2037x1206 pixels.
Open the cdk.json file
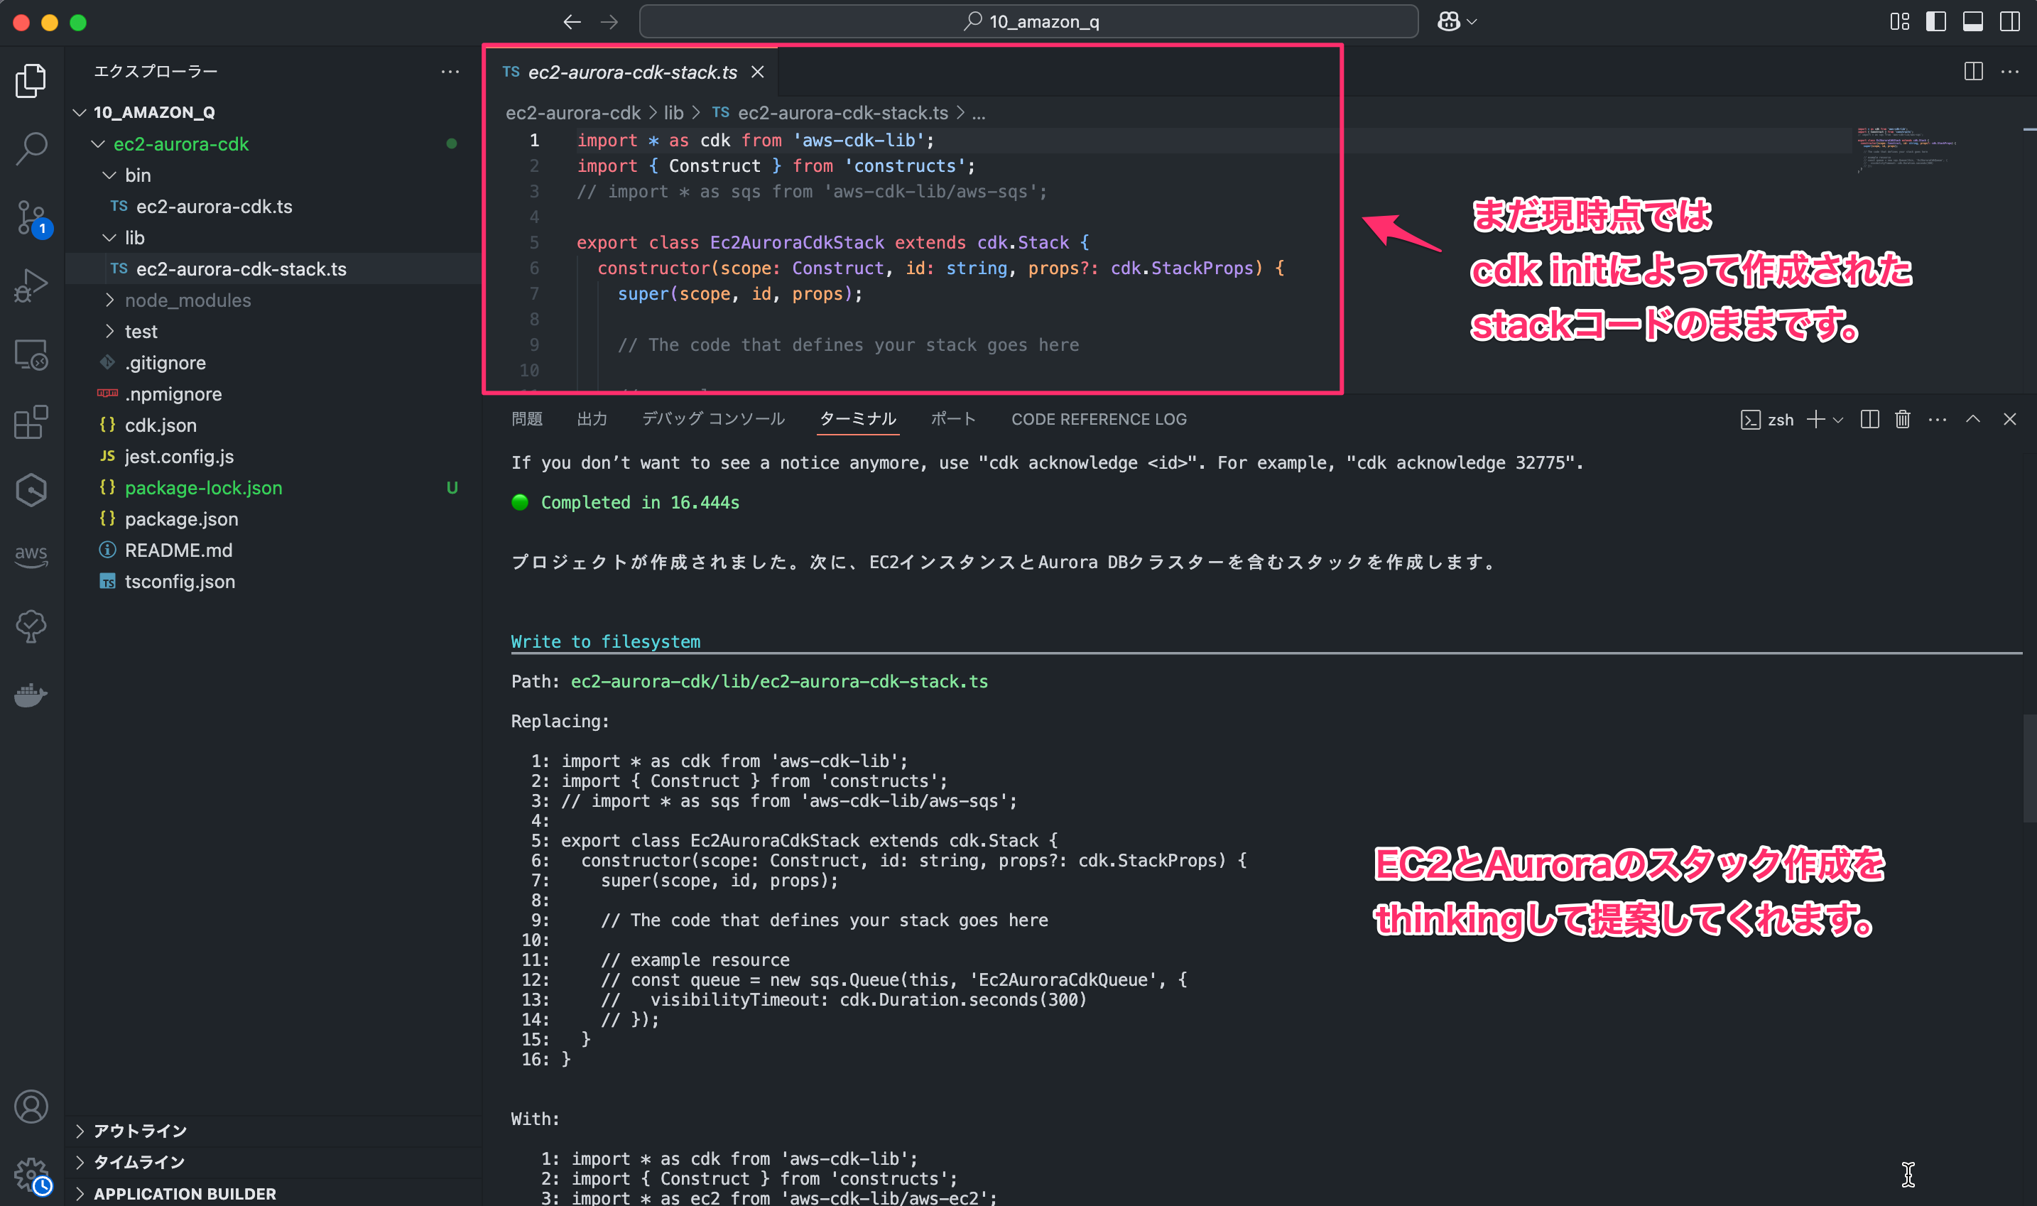click(x=273, y=425)
